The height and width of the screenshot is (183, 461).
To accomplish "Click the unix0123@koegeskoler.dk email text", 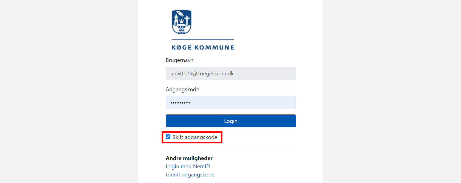I will click(x=202, y=73).
